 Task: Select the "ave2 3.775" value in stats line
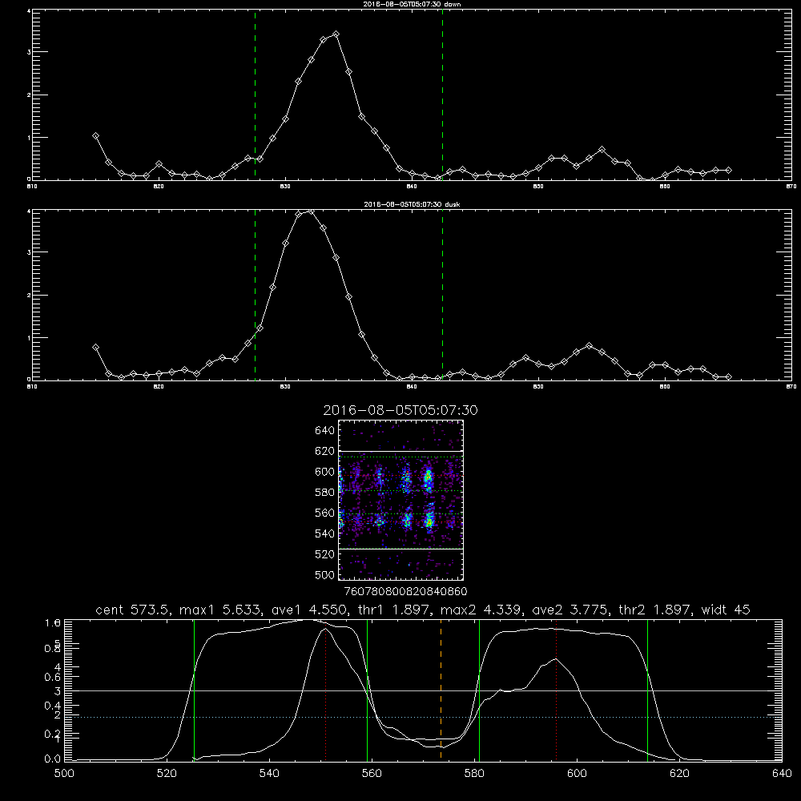570,610
